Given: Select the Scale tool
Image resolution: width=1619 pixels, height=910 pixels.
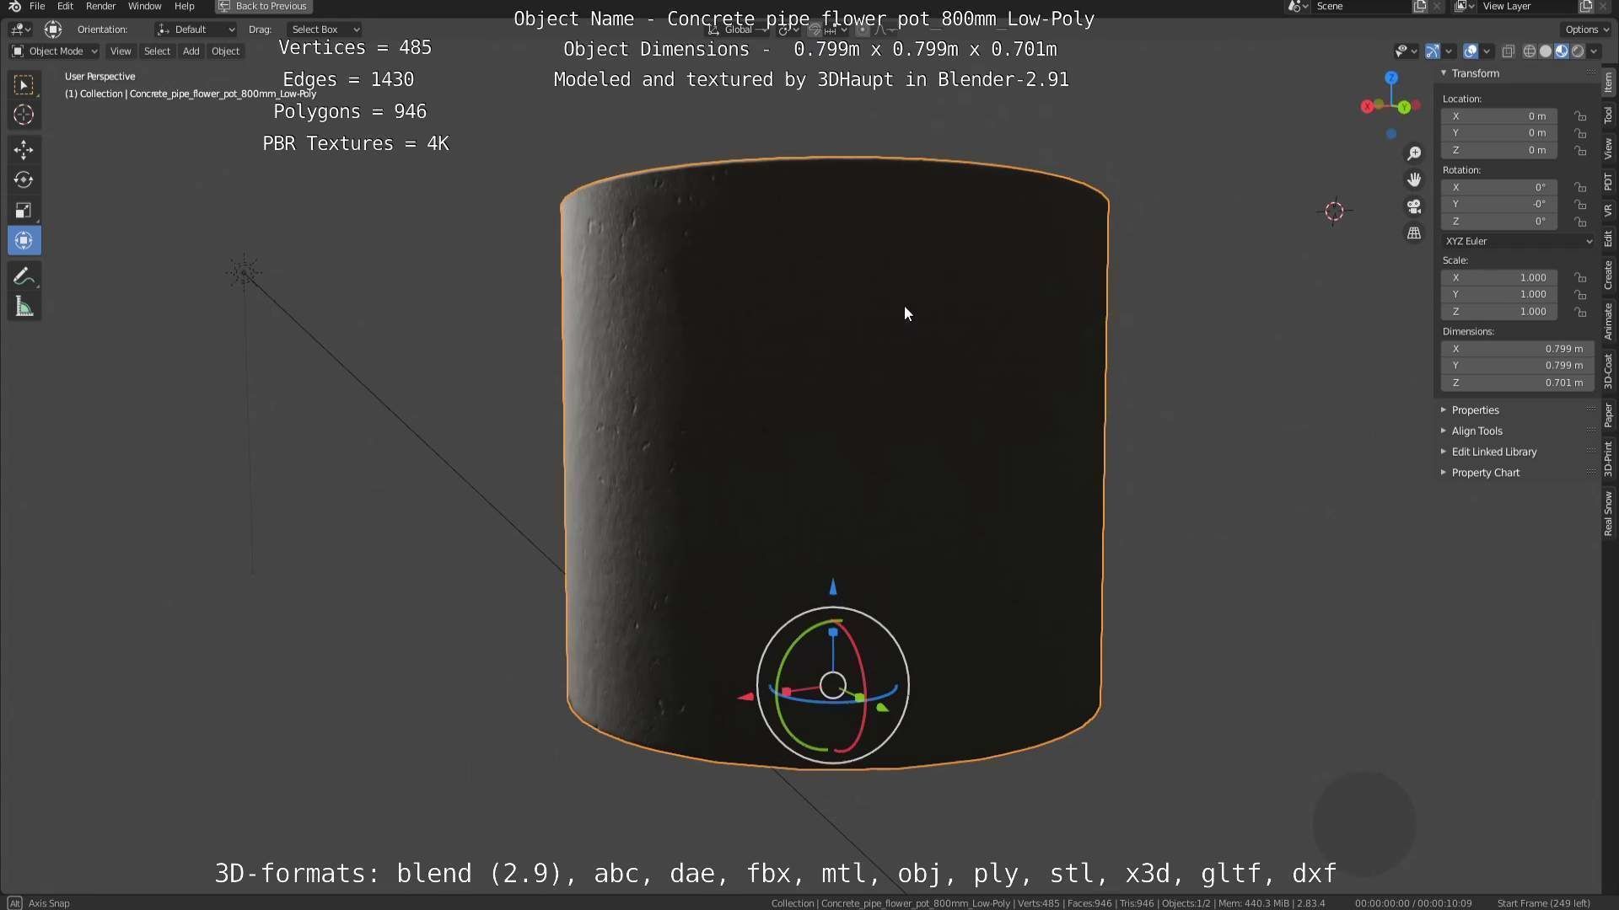Looking at the screenshot, I should pyautogui.click(x=24, y=210).
